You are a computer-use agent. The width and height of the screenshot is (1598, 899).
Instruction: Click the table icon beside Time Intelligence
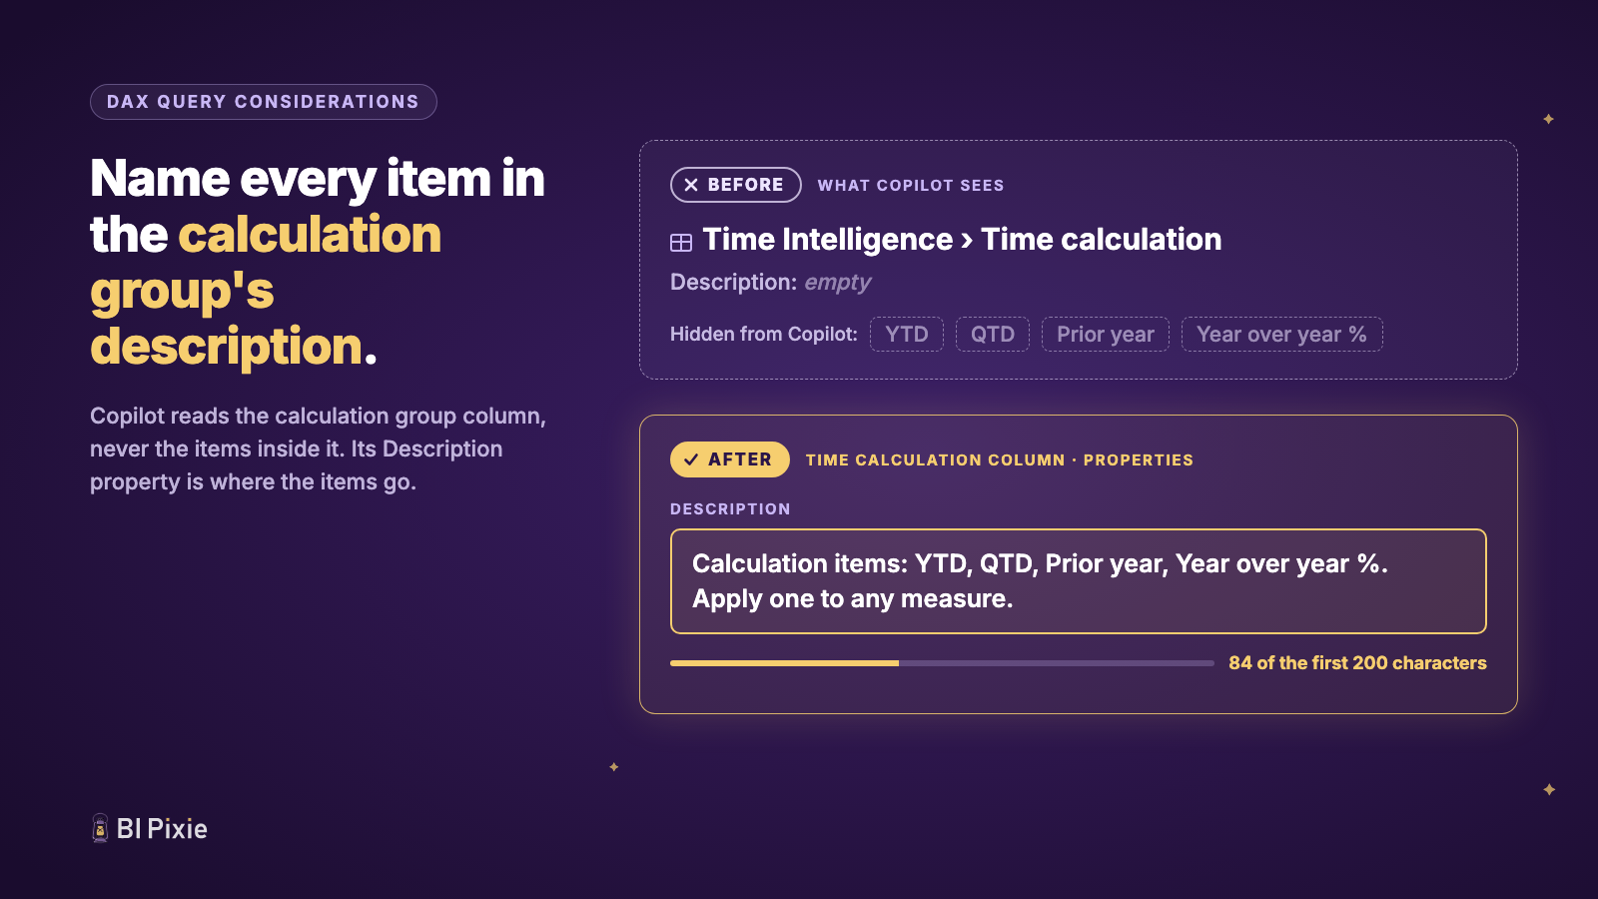tap(681, 243)
